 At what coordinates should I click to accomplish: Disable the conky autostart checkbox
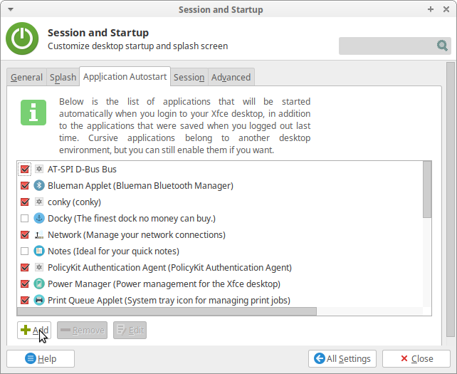tap(25, 202)
